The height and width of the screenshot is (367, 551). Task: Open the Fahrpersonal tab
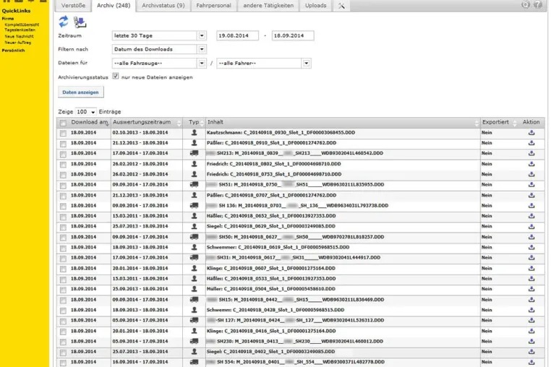213,6
